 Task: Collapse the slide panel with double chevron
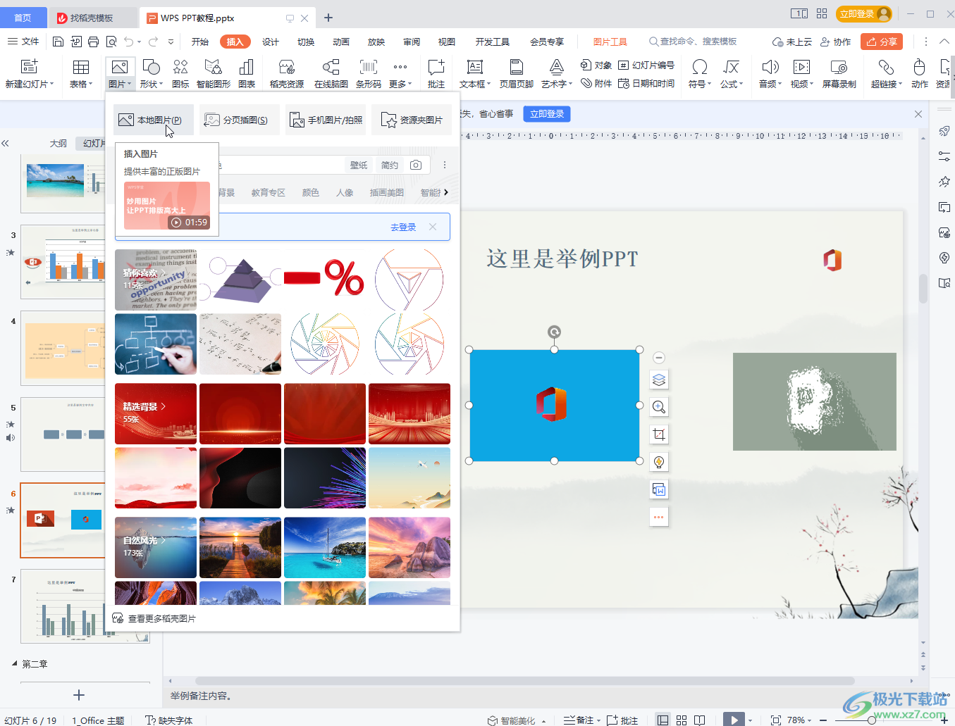[x=6, y=143]
